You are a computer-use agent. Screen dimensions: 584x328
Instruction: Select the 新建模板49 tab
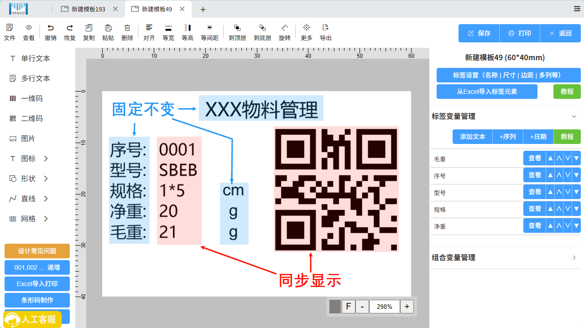(x=156, y=9)
